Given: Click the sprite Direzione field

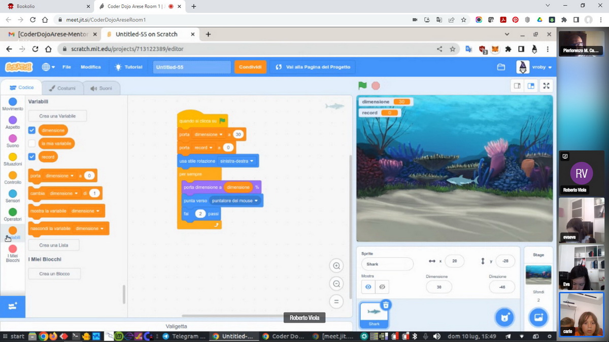Looking at the screenshot, I should point(502,287).
